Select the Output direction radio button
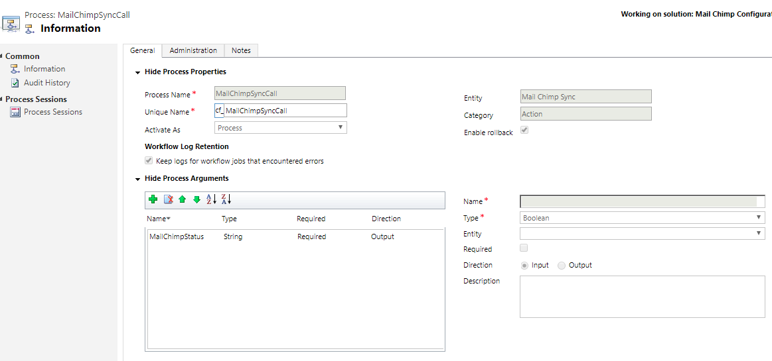772x361 pixels. point(562,265)
